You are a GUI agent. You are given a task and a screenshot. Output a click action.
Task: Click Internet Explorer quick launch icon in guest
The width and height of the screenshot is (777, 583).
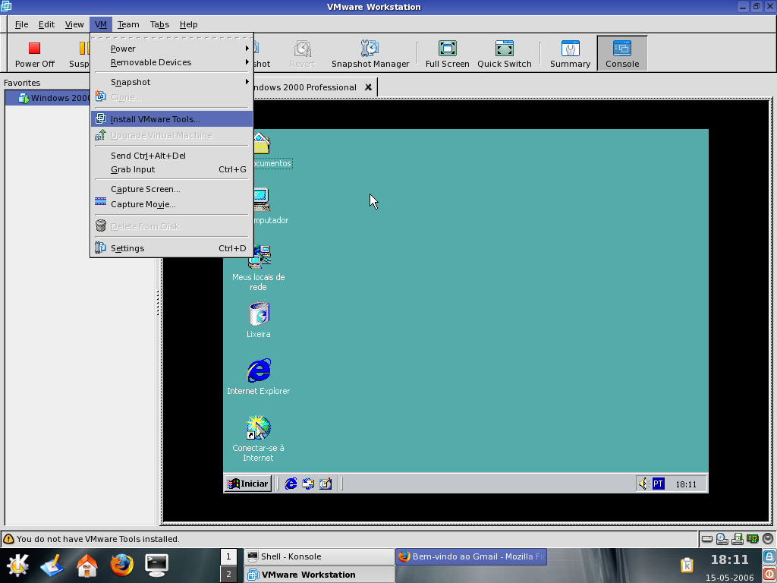pos(291,484)
